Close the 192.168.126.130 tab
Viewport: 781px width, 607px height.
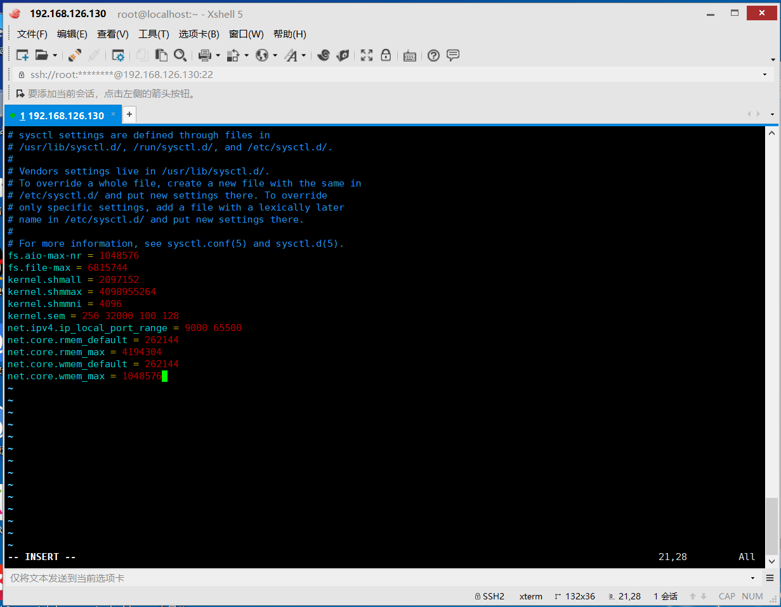114,114
